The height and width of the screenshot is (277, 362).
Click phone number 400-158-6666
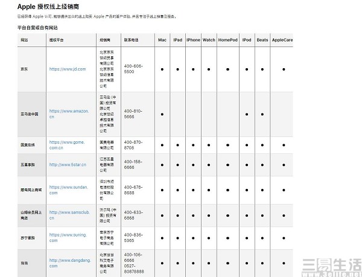point(133,165)
